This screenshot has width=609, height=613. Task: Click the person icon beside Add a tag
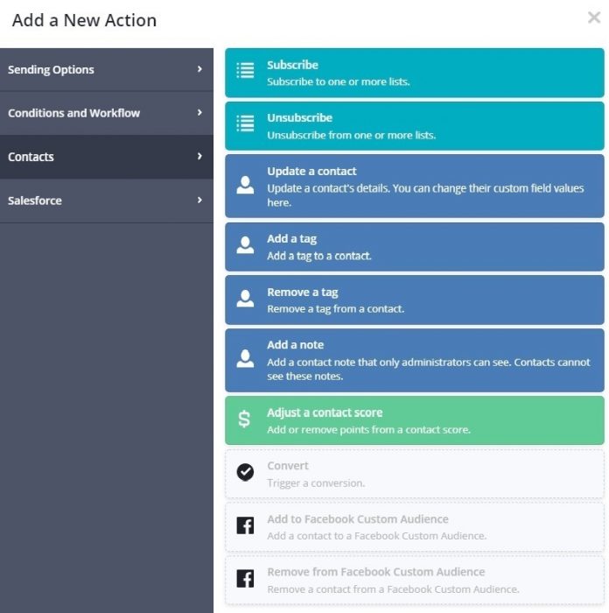tap(246, 247)
